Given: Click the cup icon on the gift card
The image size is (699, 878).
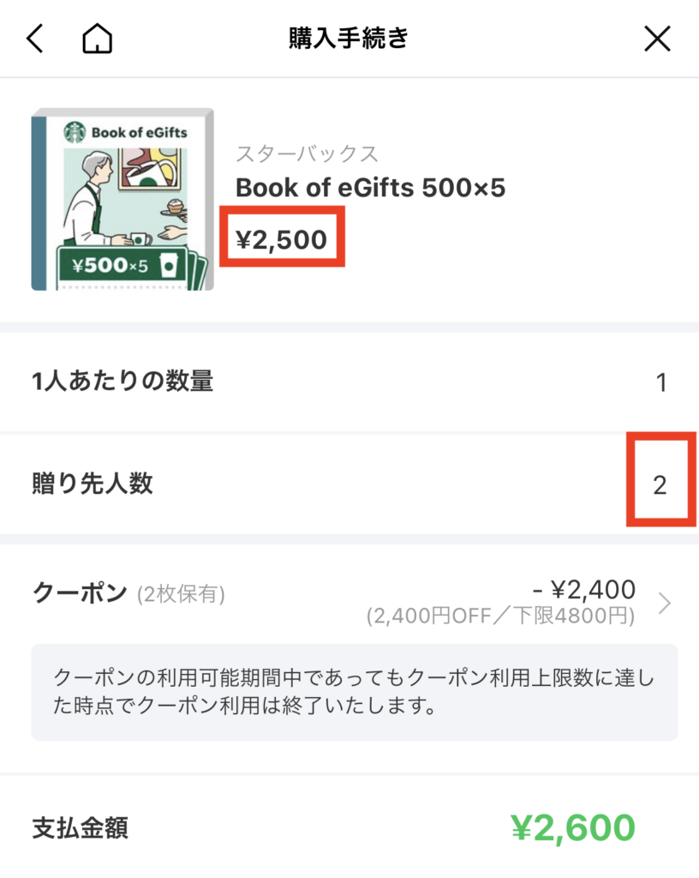Looking at the screenshot, I should pos(169,265).
